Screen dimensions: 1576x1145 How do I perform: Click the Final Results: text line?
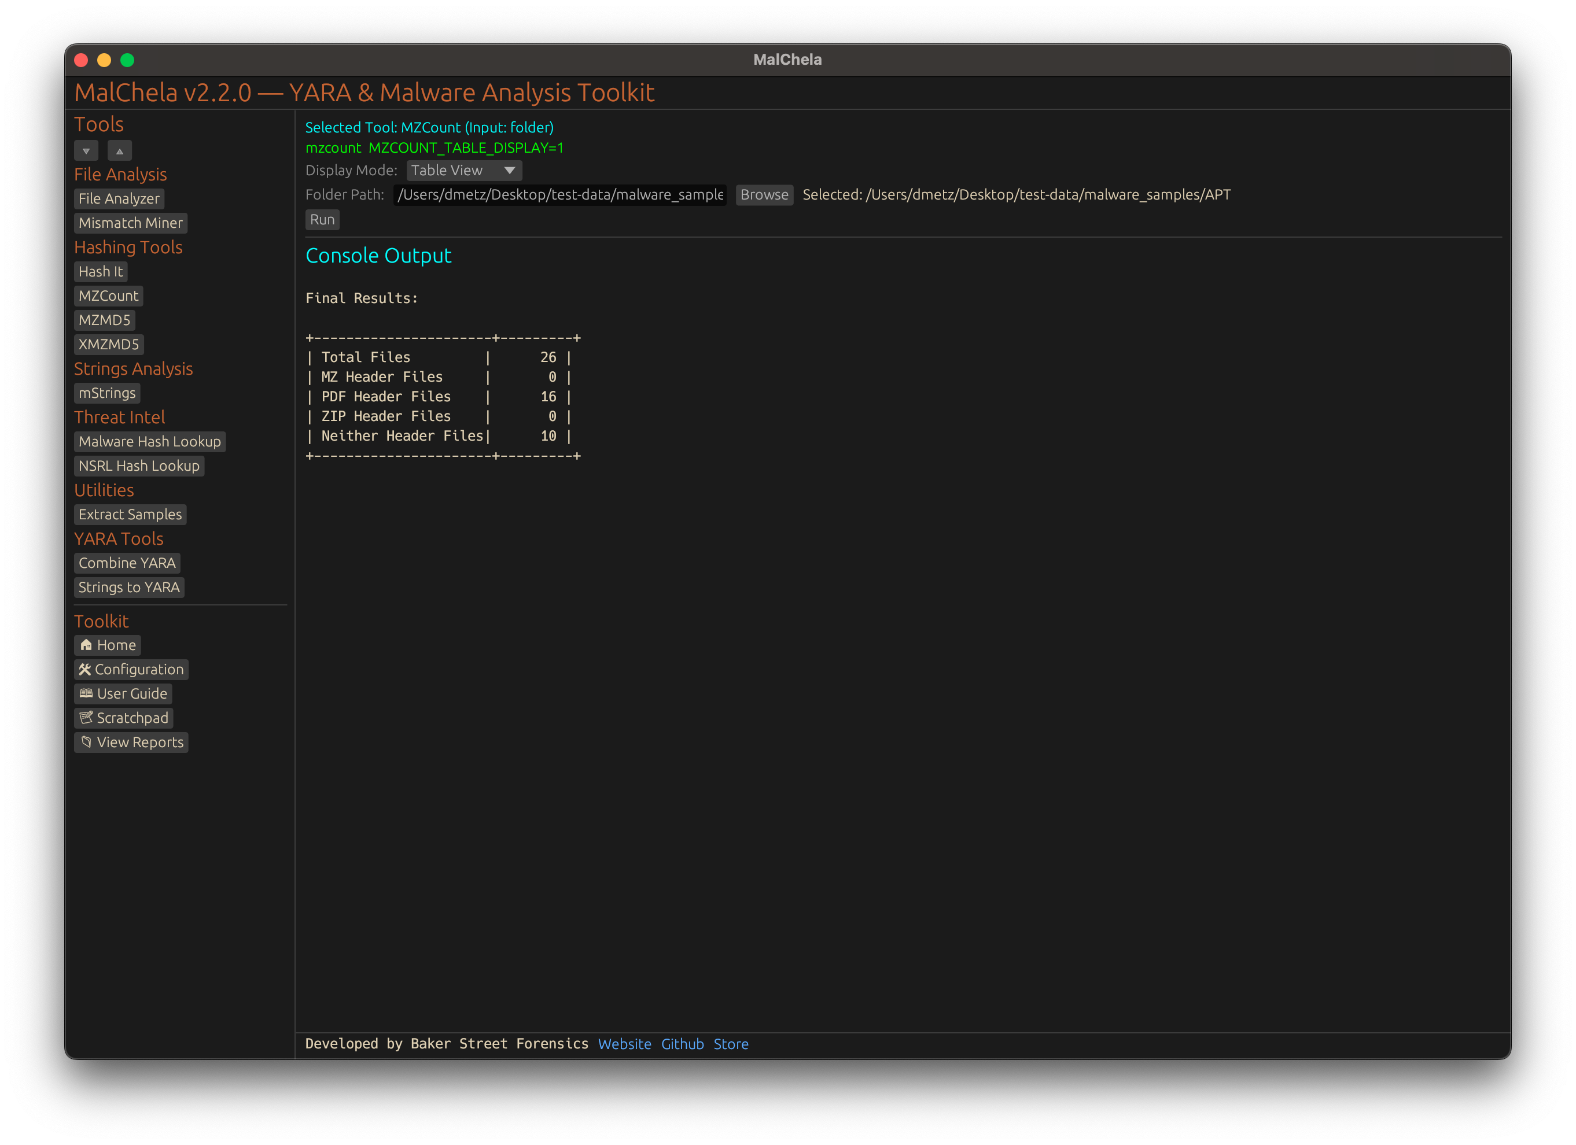[x=362, y=298]
